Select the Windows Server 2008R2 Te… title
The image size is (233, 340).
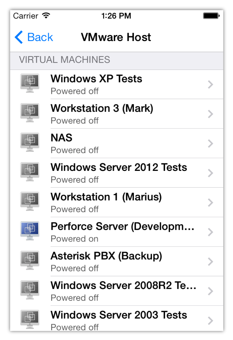[124, 285]
